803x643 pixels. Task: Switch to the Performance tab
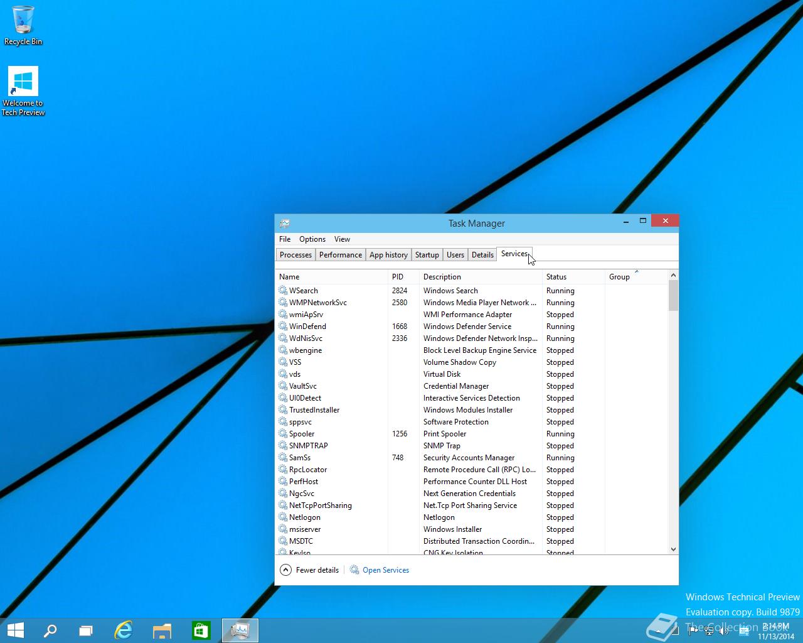coord(340,254)
